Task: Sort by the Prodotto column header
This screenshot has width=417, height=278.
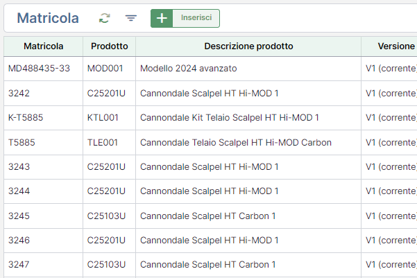Action: (110, 46)
